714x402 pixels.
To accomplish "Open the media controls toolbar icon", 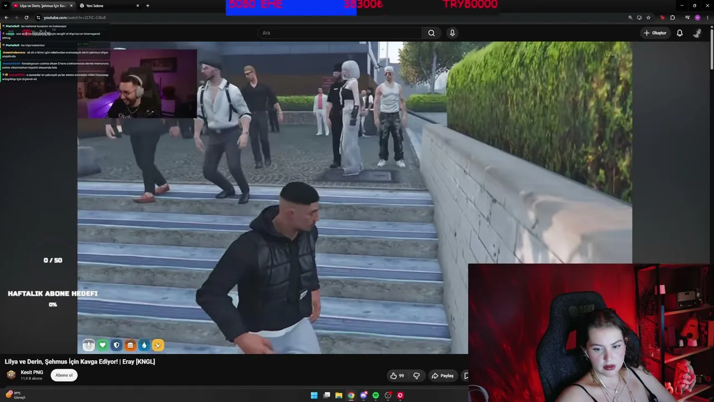I will (x=687, y=17).
